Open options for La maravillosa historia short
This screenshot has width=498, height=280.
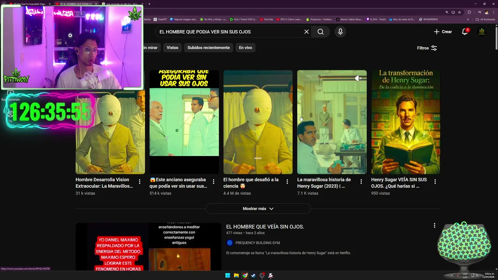click(x=361, y=182)
